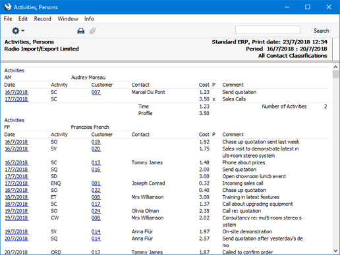
Task: Click the scrollbar down arrow
Action: tap(335, 250)
